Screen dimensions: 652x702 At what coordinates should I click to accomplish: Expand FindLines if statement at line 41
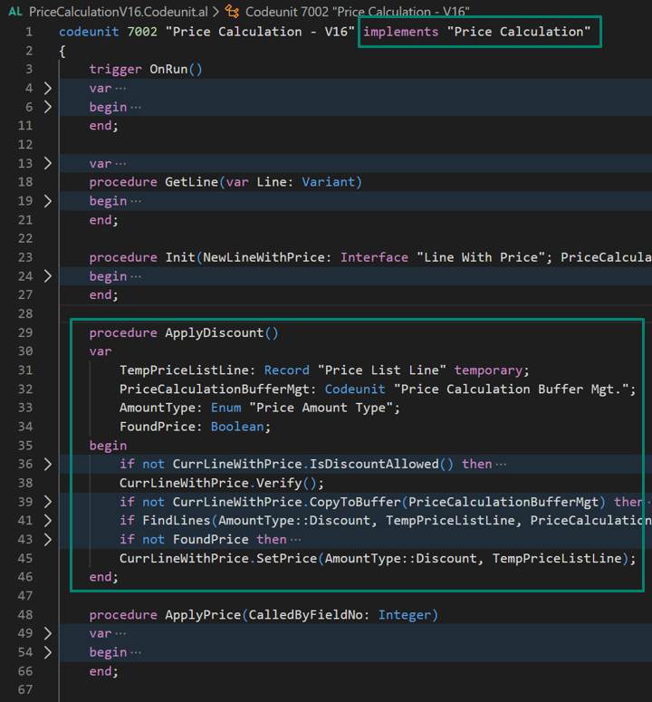point(47,521)
